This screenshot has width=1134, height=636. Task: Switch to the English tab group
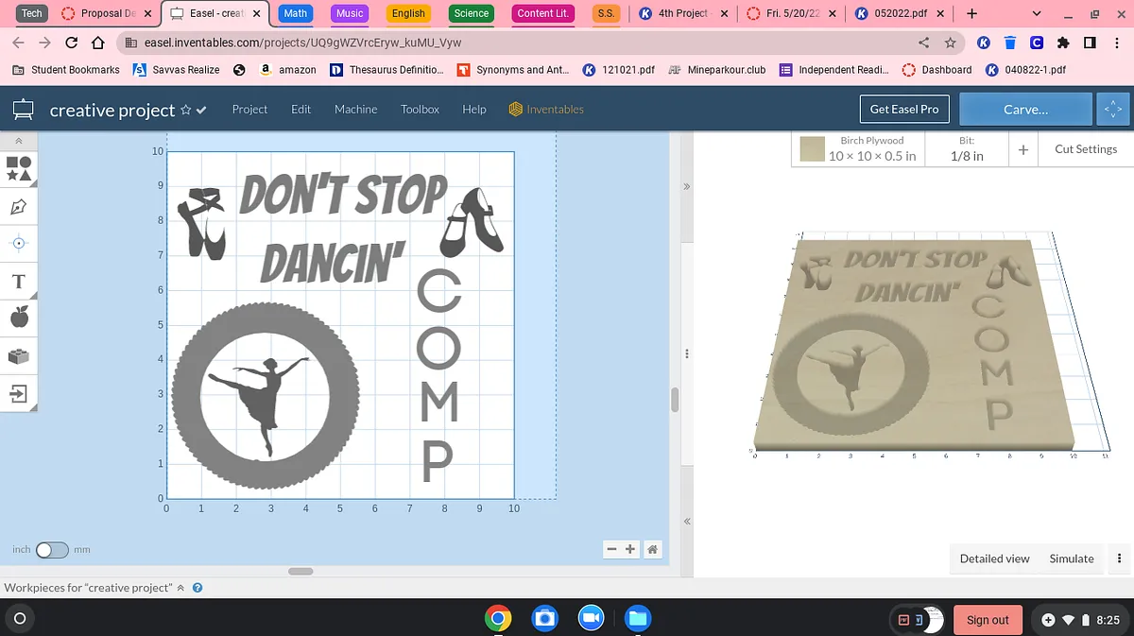tap(408, 13)
